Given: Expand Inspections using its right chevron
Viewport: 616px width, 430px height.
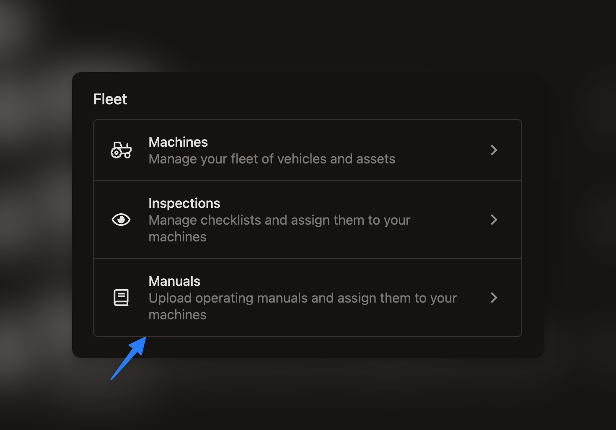Looking at the screenshot, I should pyautogui.click(x=494, y=220).
